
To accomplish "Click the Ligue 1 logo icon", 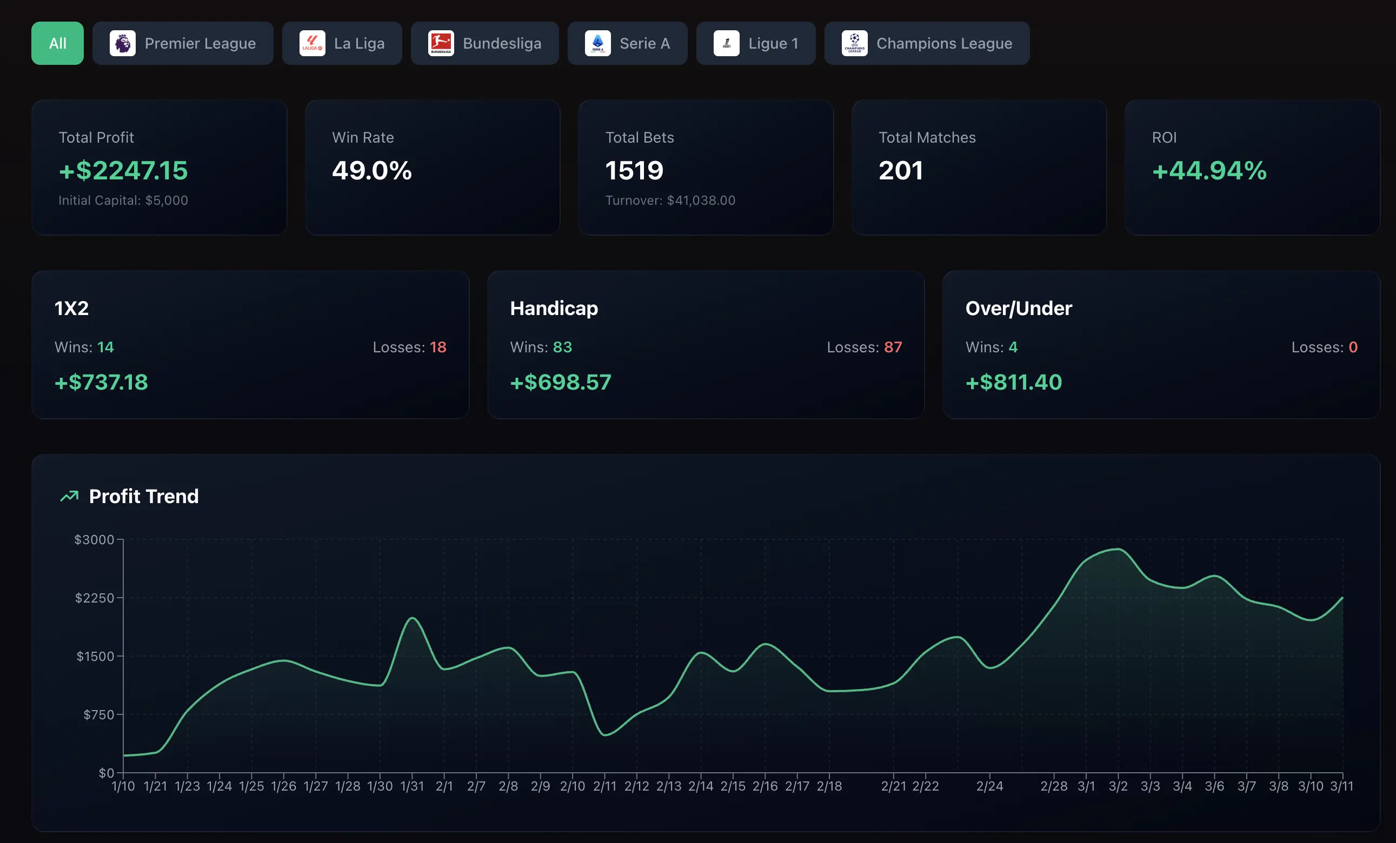I will click(726, 43).
